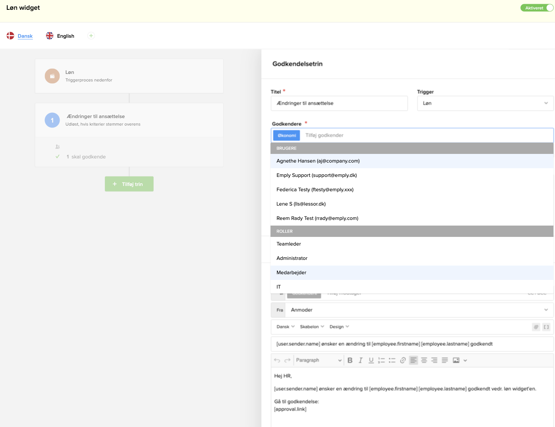Apply underline formatting in the editor
The width and height of the screenshot is (555, 427).
coord(371,360)
